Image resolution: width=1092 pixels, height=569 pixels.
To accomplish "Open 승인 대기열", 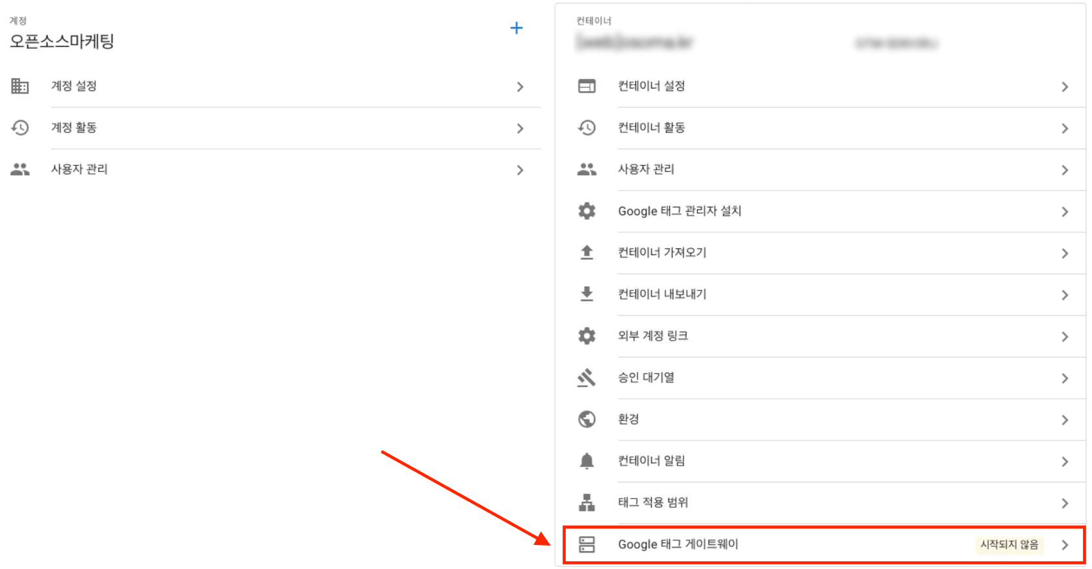I will click(646, 377).
